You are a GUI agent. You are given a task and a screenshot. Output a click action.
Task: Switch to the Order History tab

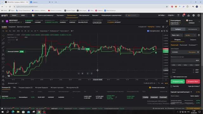click(42, 87)
